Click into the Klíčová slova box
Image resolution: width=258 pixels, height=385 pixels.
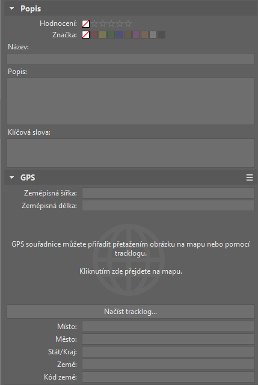pos(131,153)
